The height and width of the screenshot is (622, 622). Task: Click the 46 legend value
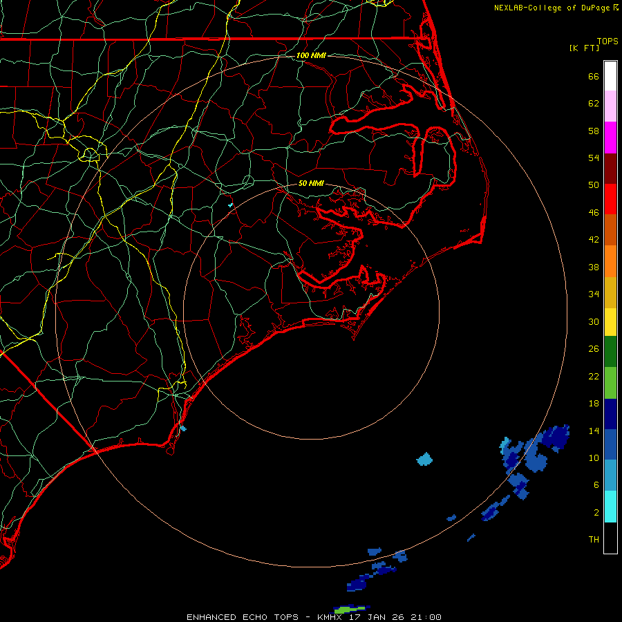[594, 213]
